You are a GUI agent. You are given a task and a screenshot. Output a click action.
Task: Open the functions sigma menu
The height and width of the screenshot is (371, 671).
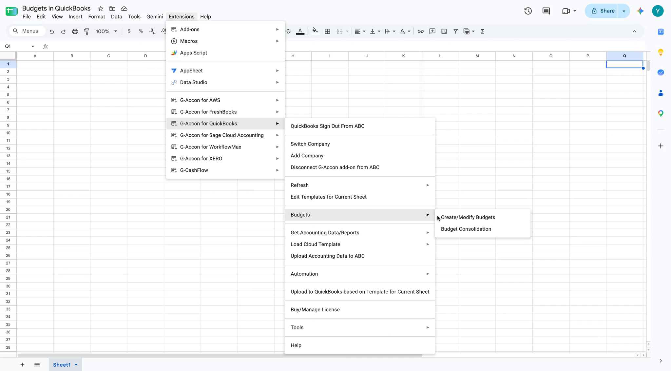click(x=482, y=31)
